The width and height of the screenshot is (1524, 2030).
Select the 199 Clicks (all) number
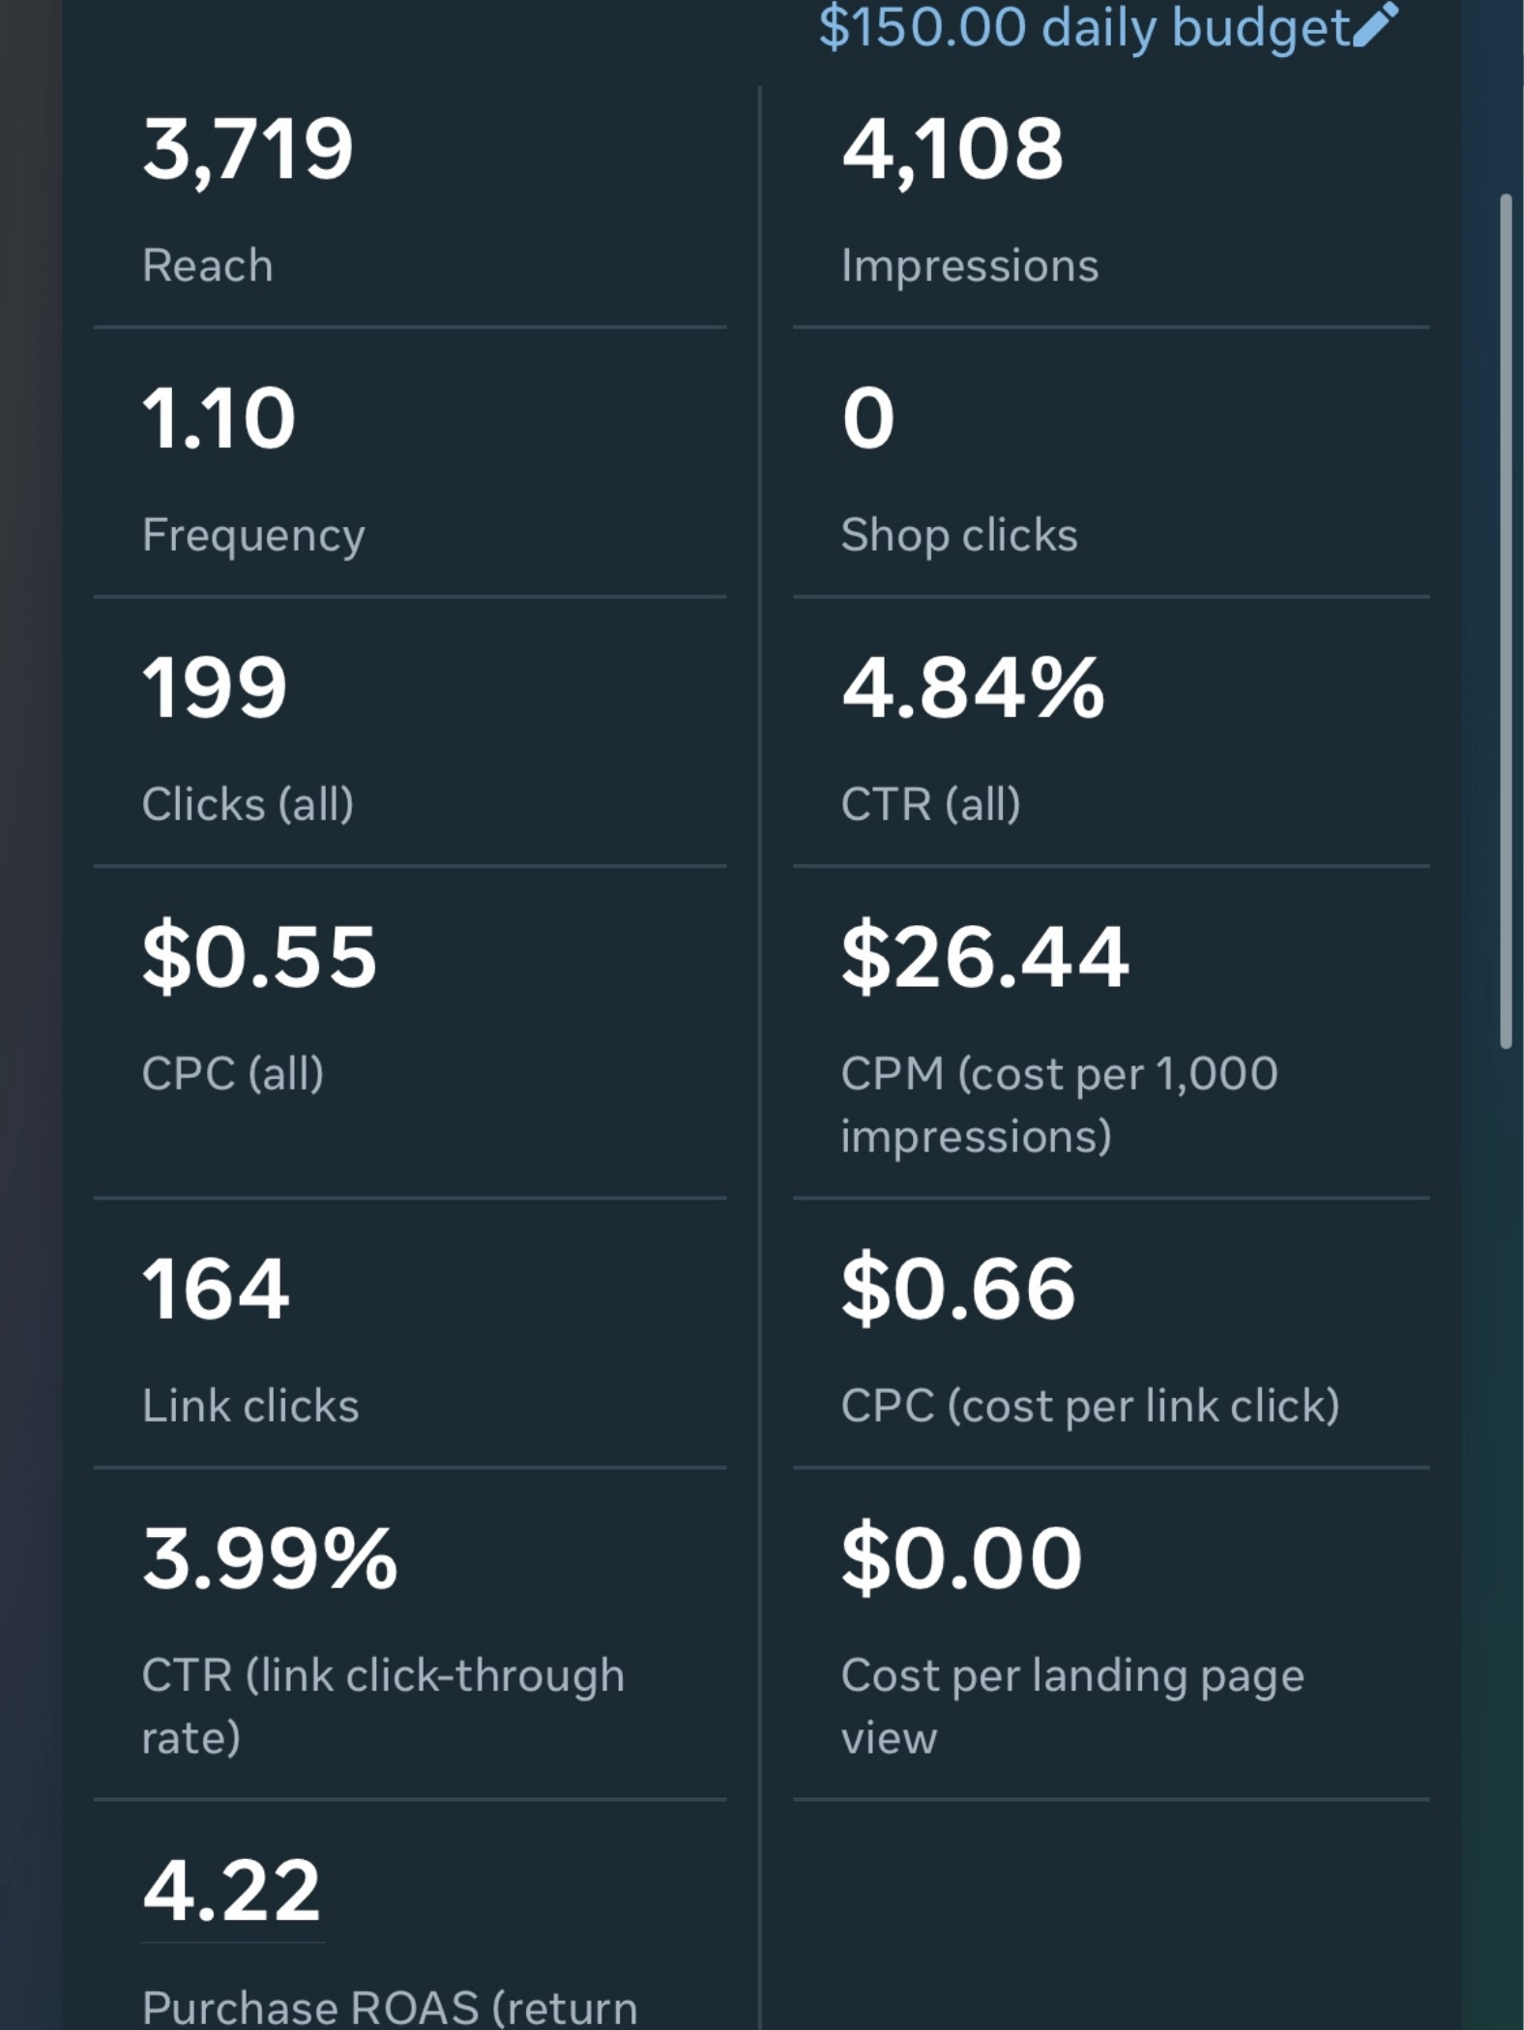[215, 687]
